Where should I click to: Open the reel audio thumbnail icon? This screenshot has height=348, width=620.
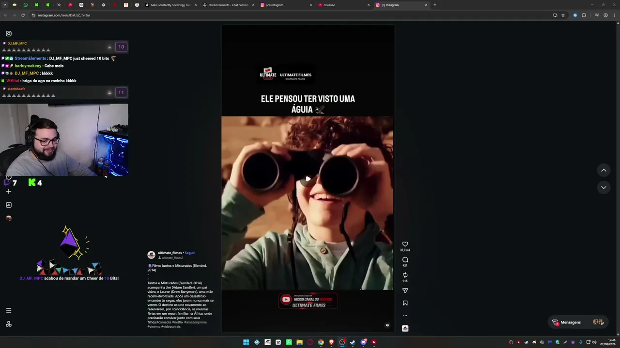tap(405, 328)
